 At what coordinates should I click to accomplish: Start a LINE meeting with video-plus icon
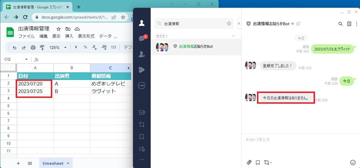[x=142, y=112]
